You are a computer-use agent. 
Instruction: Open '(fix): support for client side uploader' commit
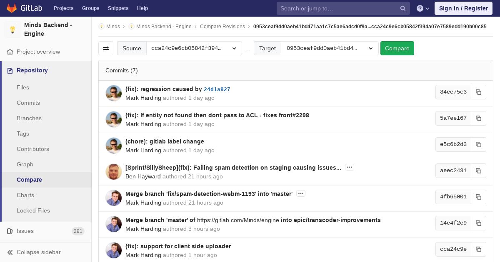178,246
